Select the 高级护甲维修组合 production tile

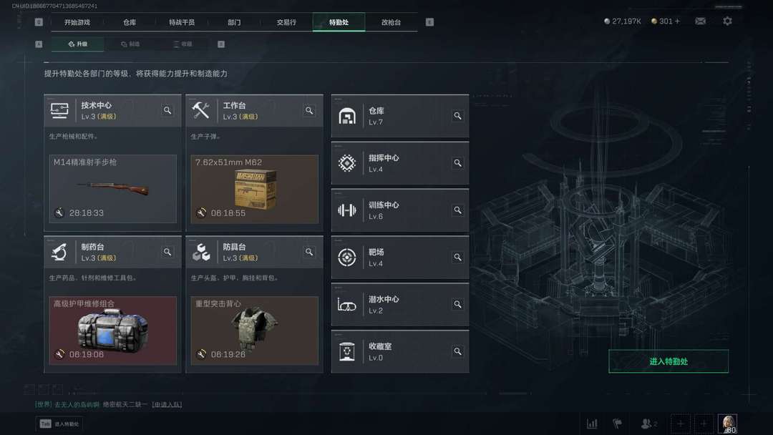click(x=113, y=331)
